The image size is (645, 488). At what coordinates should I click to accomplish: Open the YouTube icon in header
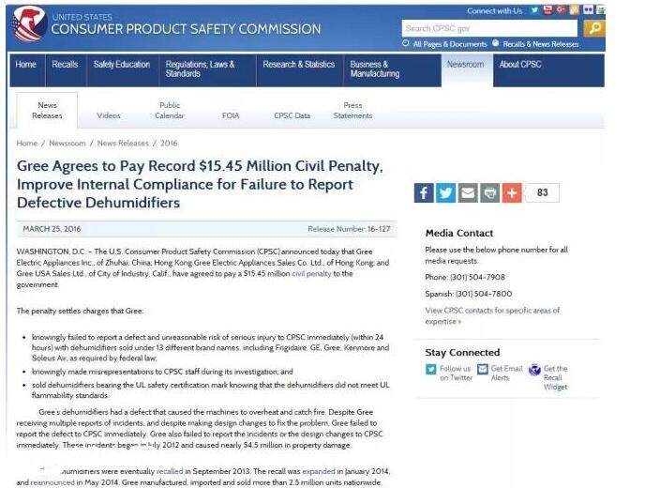click(x=547, y=10)
